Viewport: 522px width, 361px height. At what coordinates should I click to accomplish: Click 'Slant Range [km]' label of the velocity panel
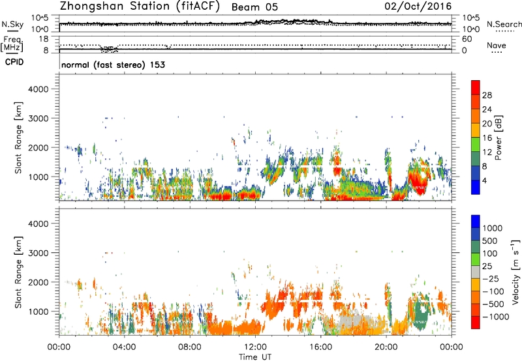tap(18, 272)
